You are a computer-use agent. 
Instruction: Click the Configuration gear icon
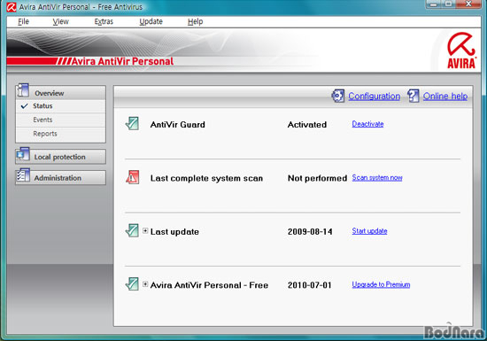click(338, 96)
